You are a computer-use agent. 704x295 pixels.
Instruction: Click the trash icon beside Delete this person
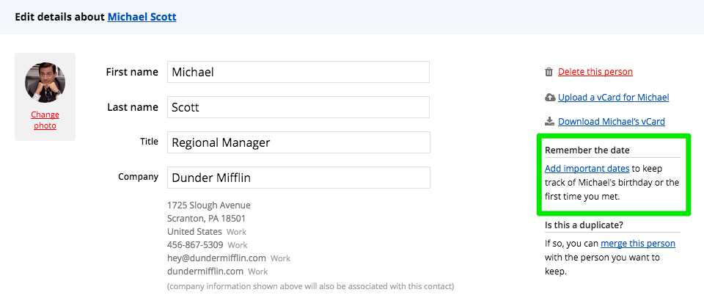click(549, 72)
